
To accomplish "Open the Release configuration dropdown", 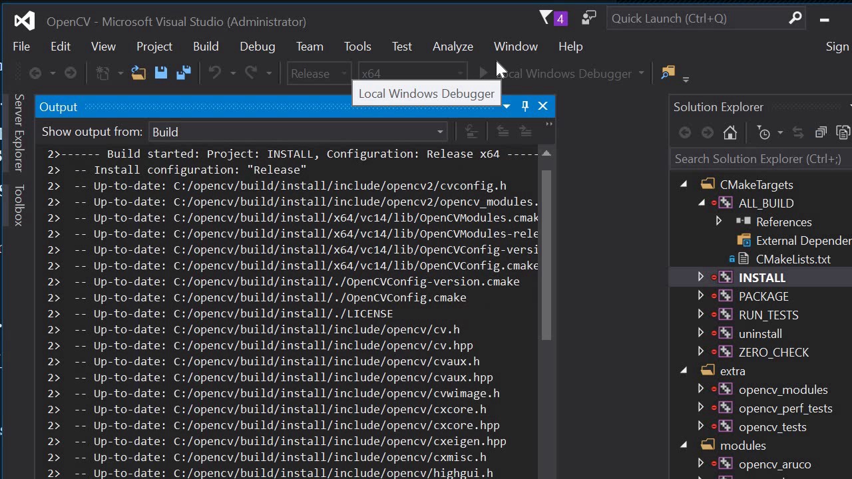I will tap(319, 73).
